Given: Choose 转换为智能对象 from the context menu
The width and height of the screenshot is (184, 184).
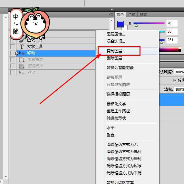Looking at the screenshot, I should coord(120,68).
